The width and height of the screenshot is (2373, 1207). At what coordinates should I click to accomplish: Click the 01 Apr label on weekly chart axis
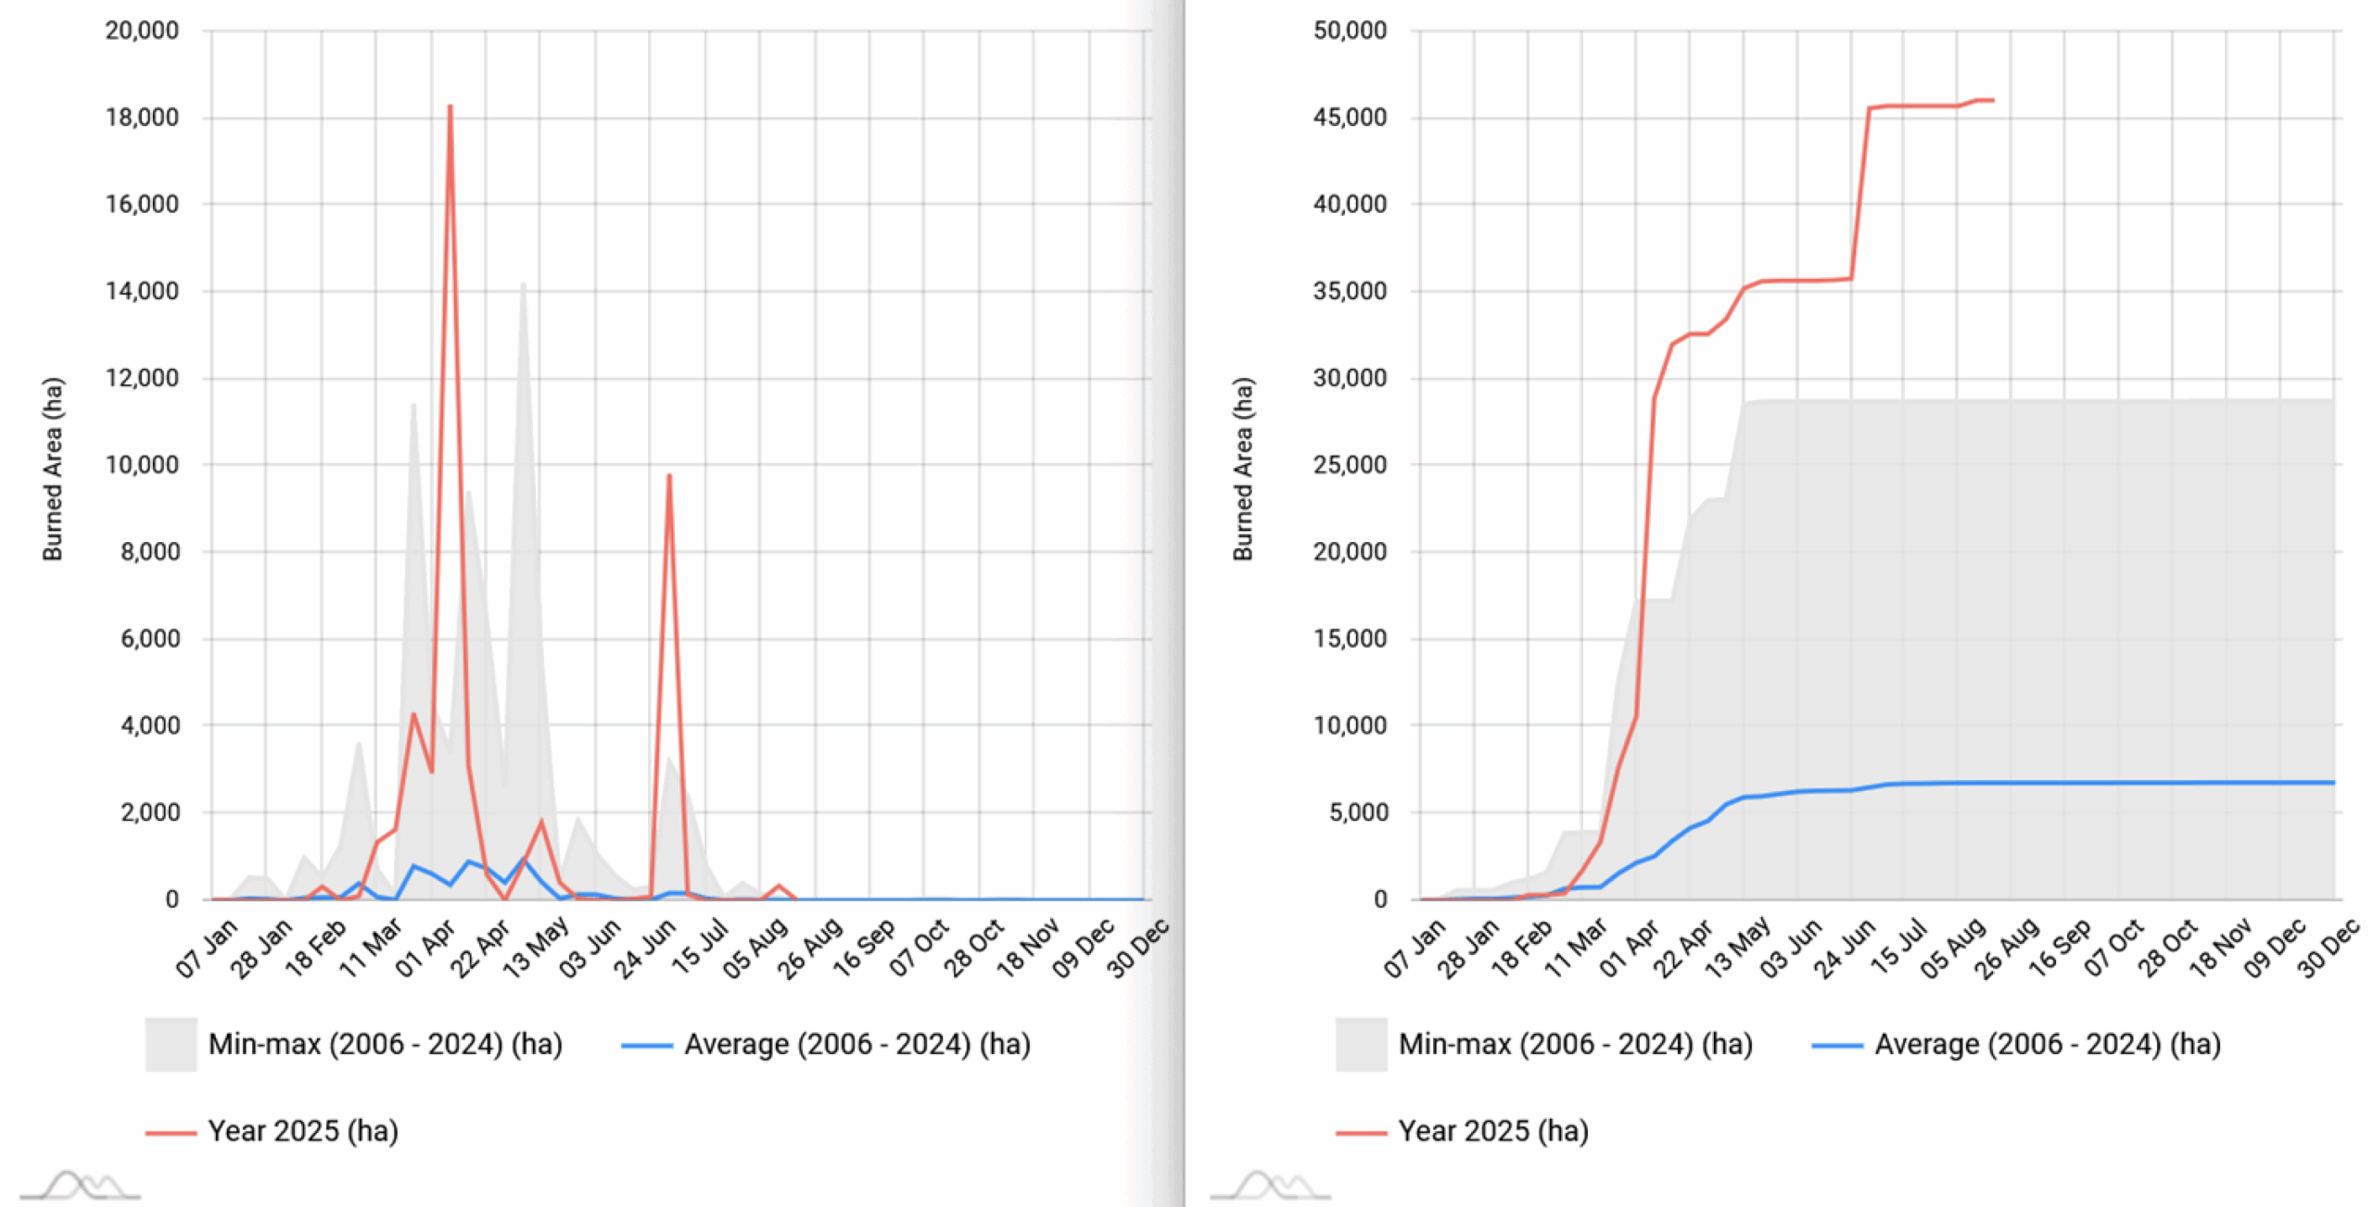pyautogui.click(x=425, y=948)
